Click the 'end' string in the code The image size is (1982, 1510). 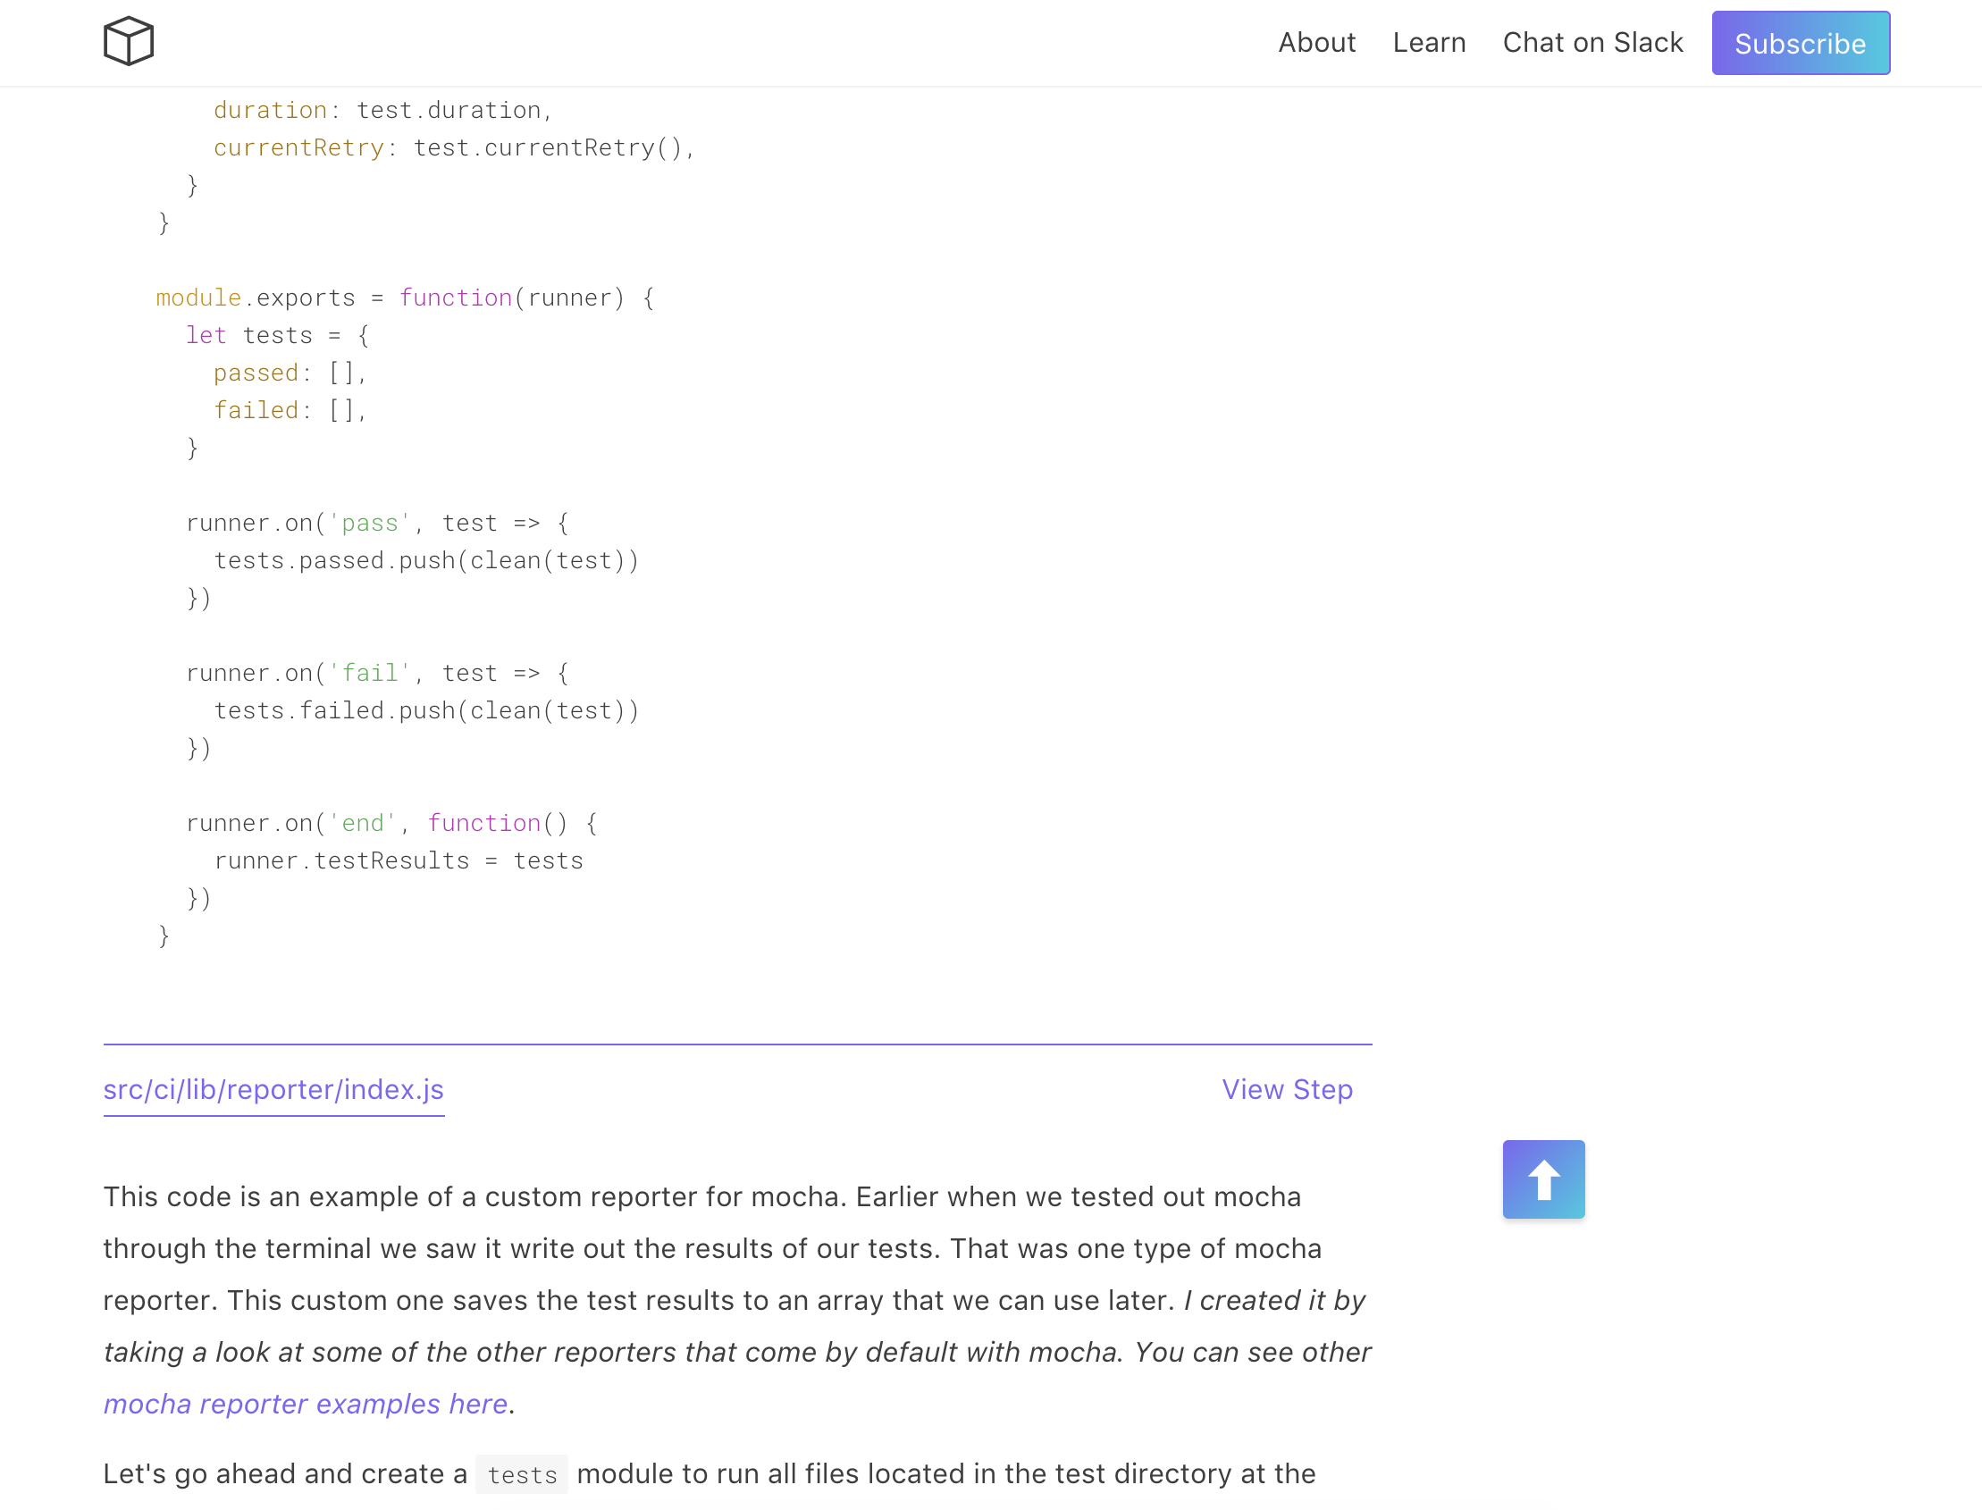click(x=362, y=823)
